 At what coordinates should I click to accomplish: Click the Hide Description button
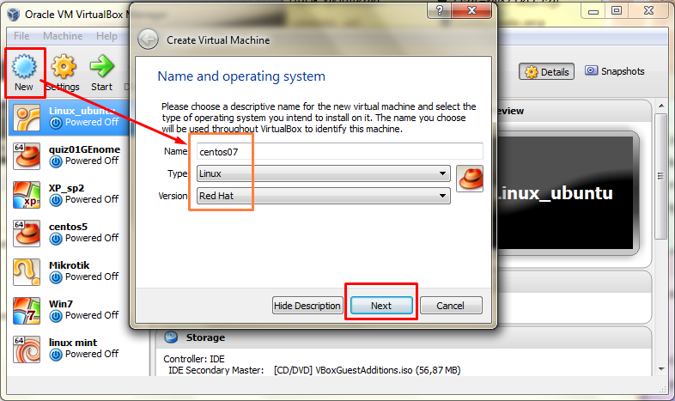[307, 306]
